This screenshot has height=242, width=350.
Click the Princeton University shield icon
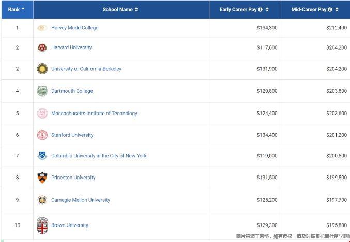(x=42, y=178)
